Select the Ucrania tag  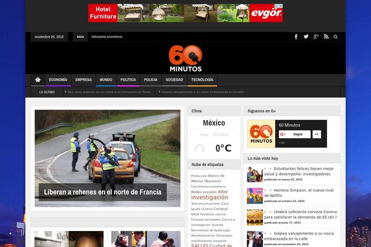tap(207, 209)
